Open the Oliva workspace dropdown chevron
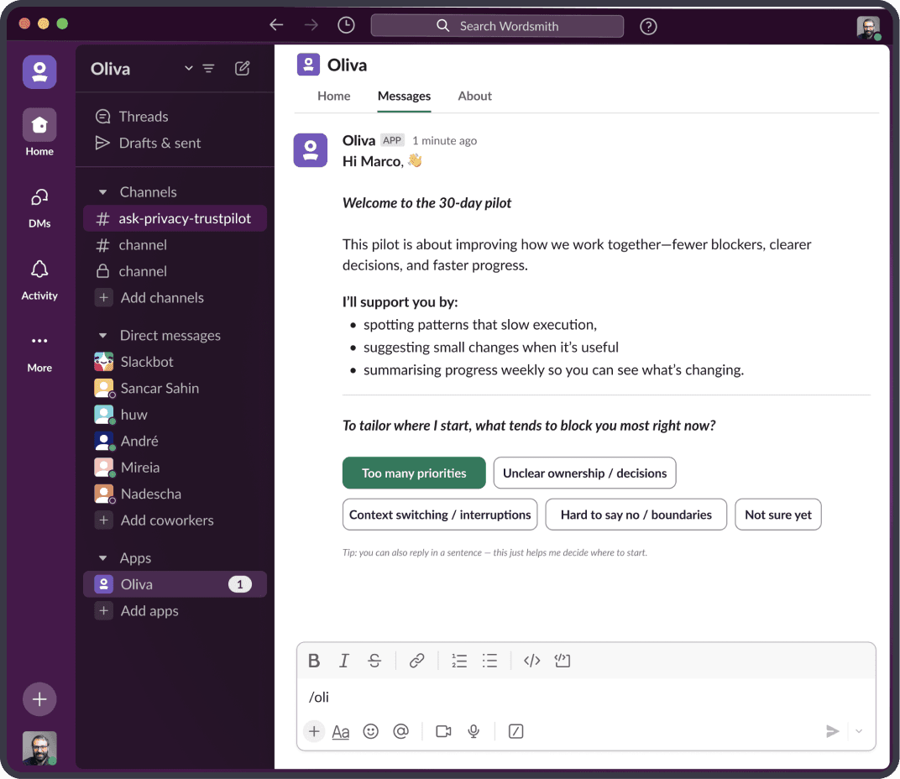Screen dimensions: 900x779 188,69
